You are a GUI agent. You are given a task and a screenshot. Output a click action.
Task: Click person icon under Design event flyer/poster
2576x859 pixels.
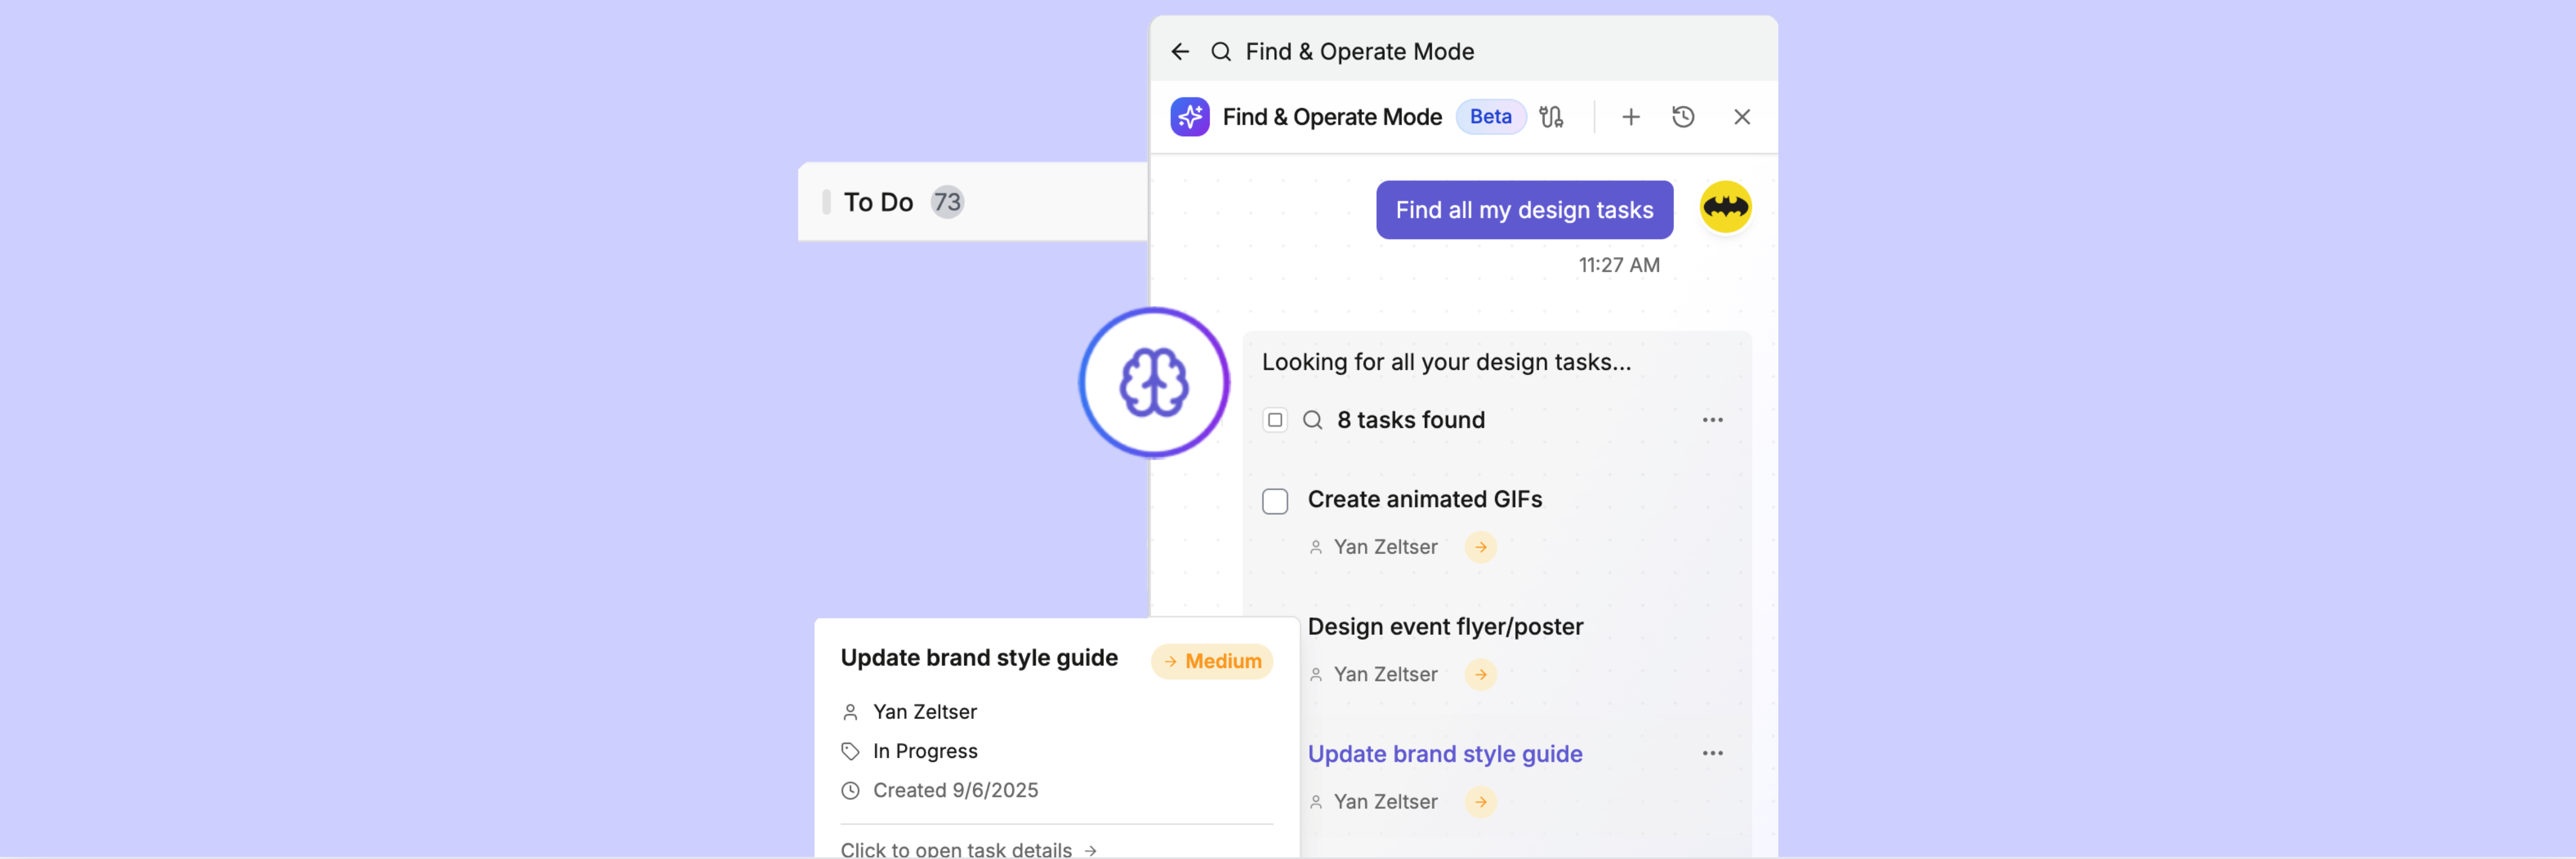click(x=1316, y=675)
